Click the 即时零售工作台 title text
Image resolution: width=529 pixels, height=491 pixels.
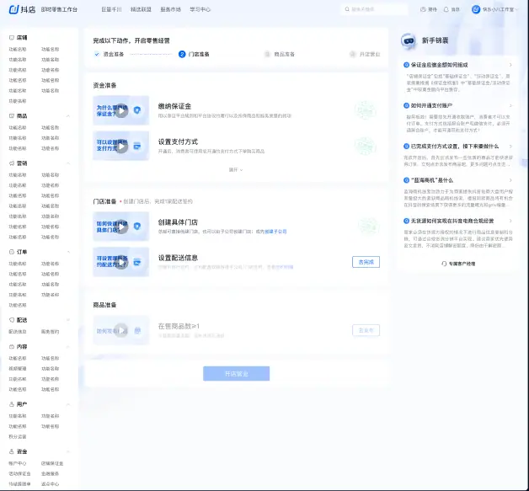(59, 9)
